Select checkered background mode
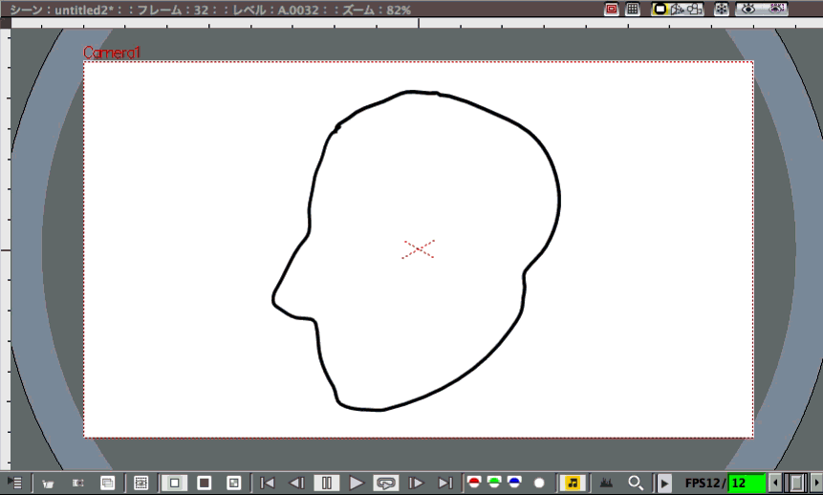 click(233, 484)
